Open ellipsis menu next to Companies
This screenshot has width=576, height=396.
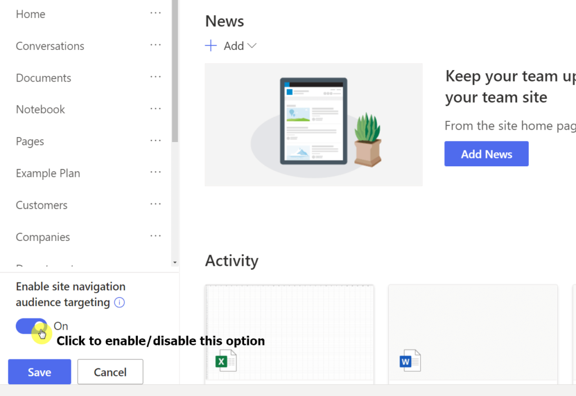[x=155, y=236]
